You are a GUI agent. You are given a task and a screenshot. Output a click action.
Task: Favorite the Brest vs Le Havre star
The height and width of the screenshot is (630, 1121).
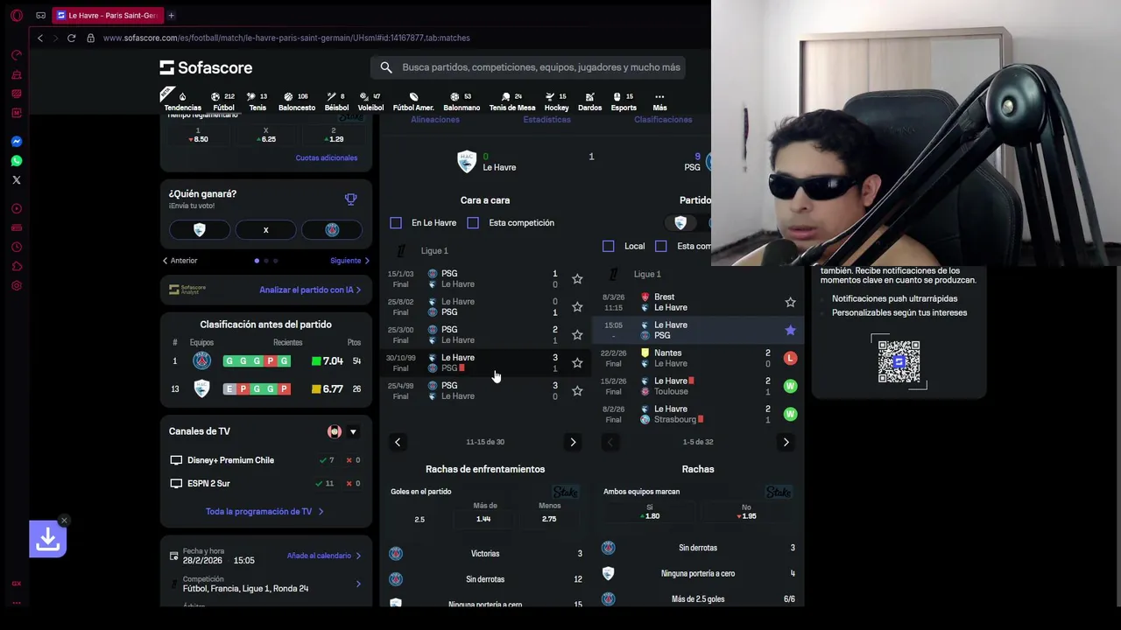click(790, 302)
